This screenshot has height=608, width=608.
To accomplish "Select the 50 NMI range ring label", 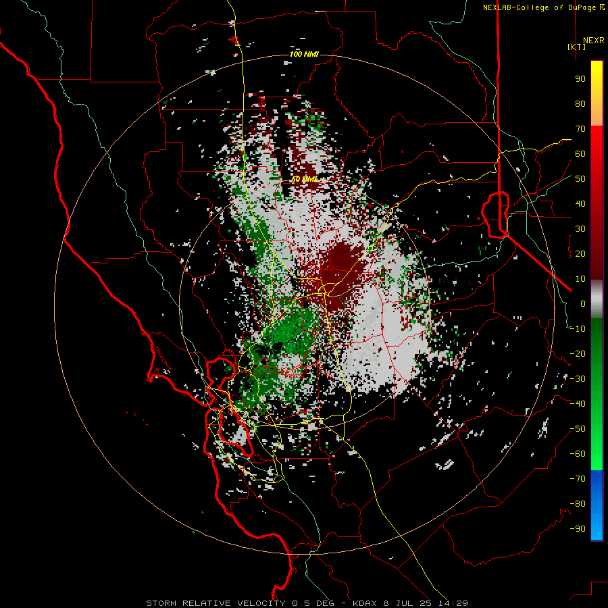I will [x=304, y=179].
